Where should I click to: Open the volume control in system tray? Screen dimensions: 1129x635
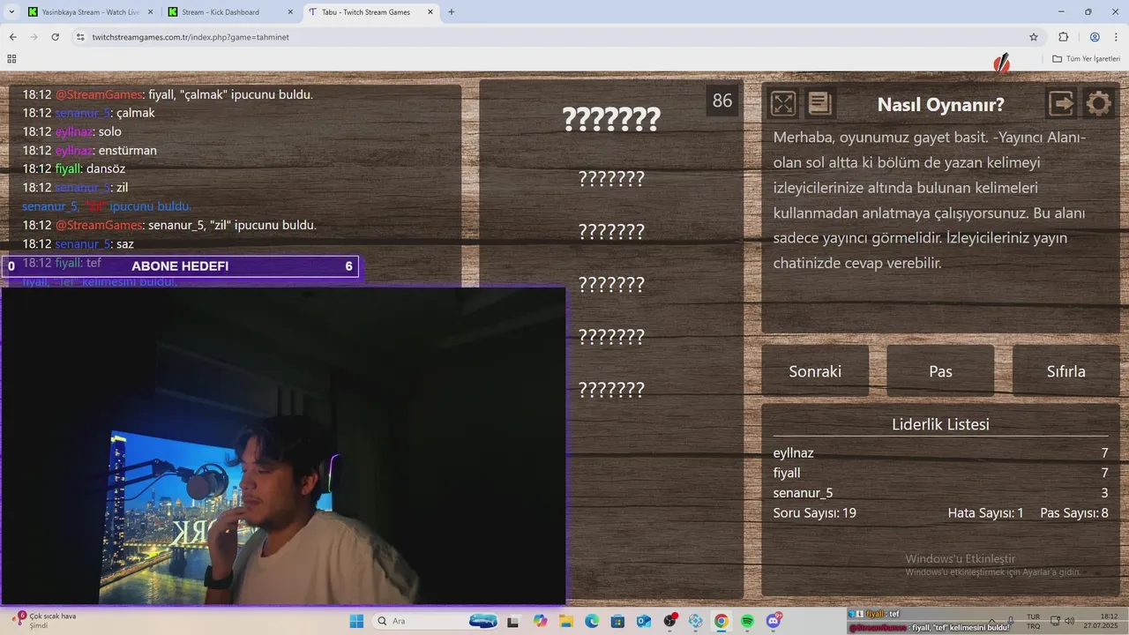[x=1070, y=621]
